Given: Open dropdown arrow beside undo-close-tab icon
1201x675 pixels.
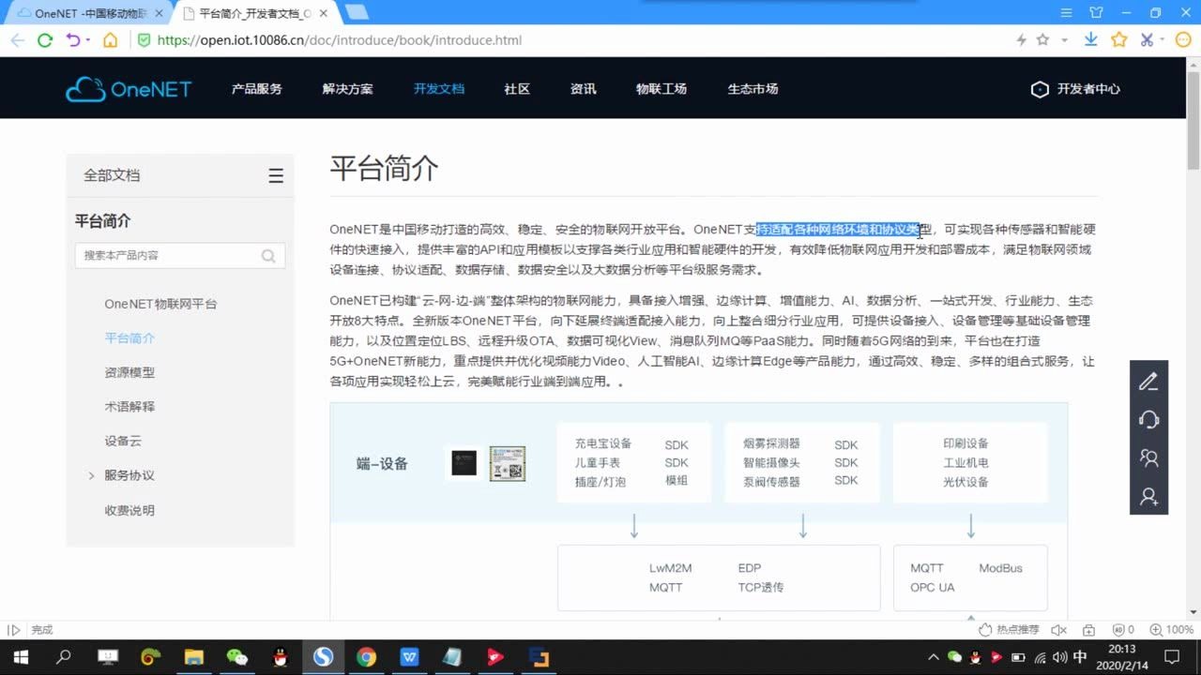Looking at the screenshot, I should [88, 40].
